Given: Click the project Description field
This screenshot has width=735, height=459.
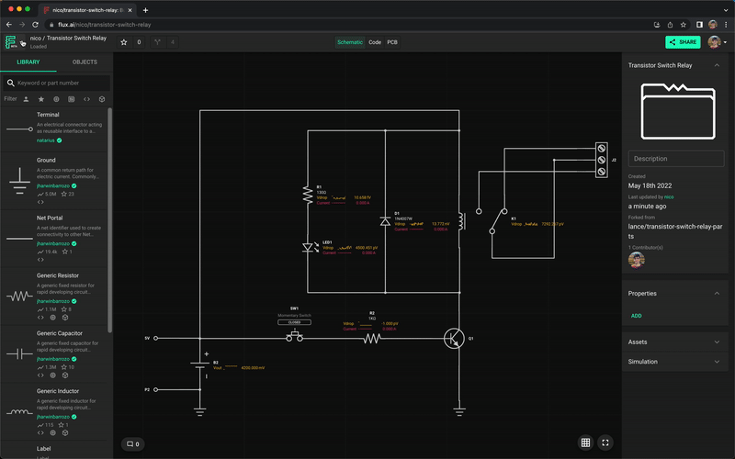Looking at the screenshot, I should point(676,159).
